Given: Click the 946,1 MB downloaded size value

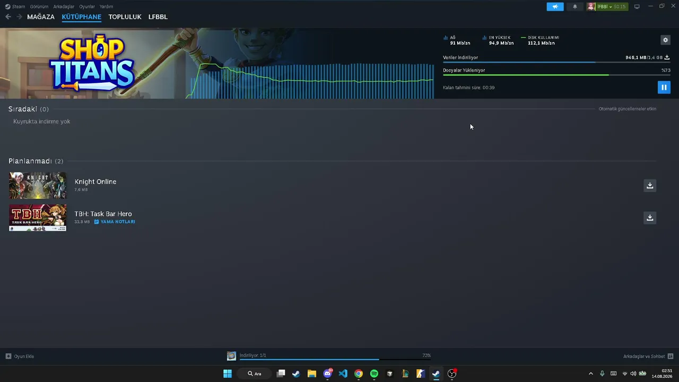Looking at the screenshot, I should (x=636, y=57).
